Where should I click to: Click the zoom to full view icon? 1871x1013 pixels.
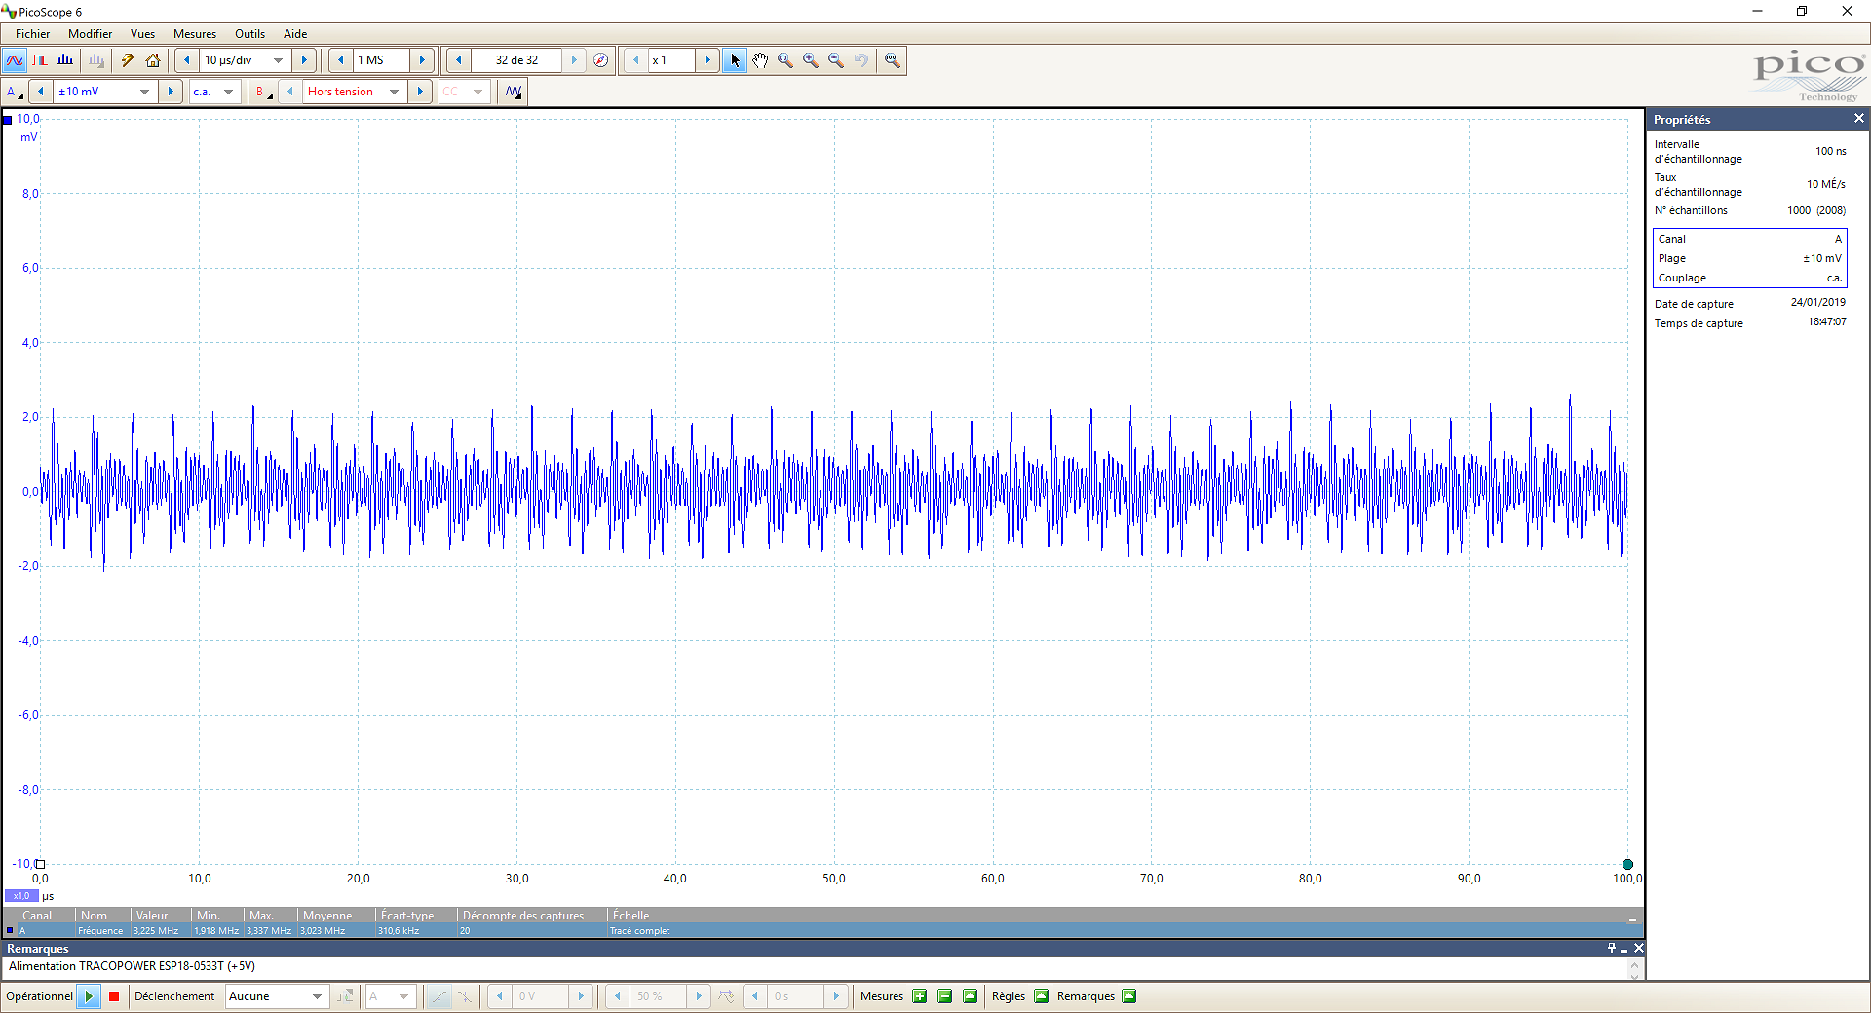click(x=892, y=60)
